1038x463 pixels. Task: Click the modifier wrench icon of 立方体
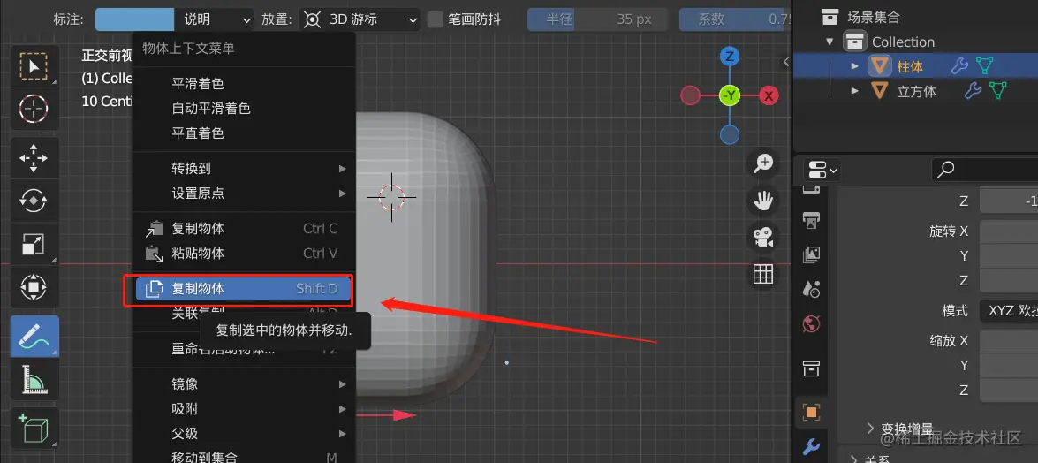[x=973, y=90]
